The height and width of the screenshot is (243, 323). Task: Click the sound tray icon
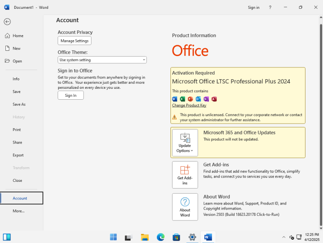click(292, 237)
